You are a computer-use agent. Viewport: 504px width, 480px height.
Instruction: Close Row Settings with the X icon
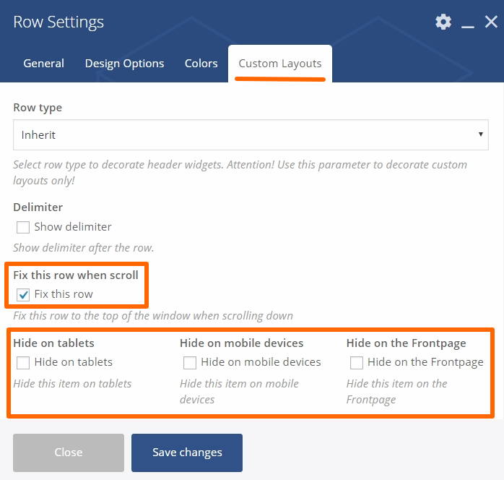pyautogui.click(x=491, y=22)
